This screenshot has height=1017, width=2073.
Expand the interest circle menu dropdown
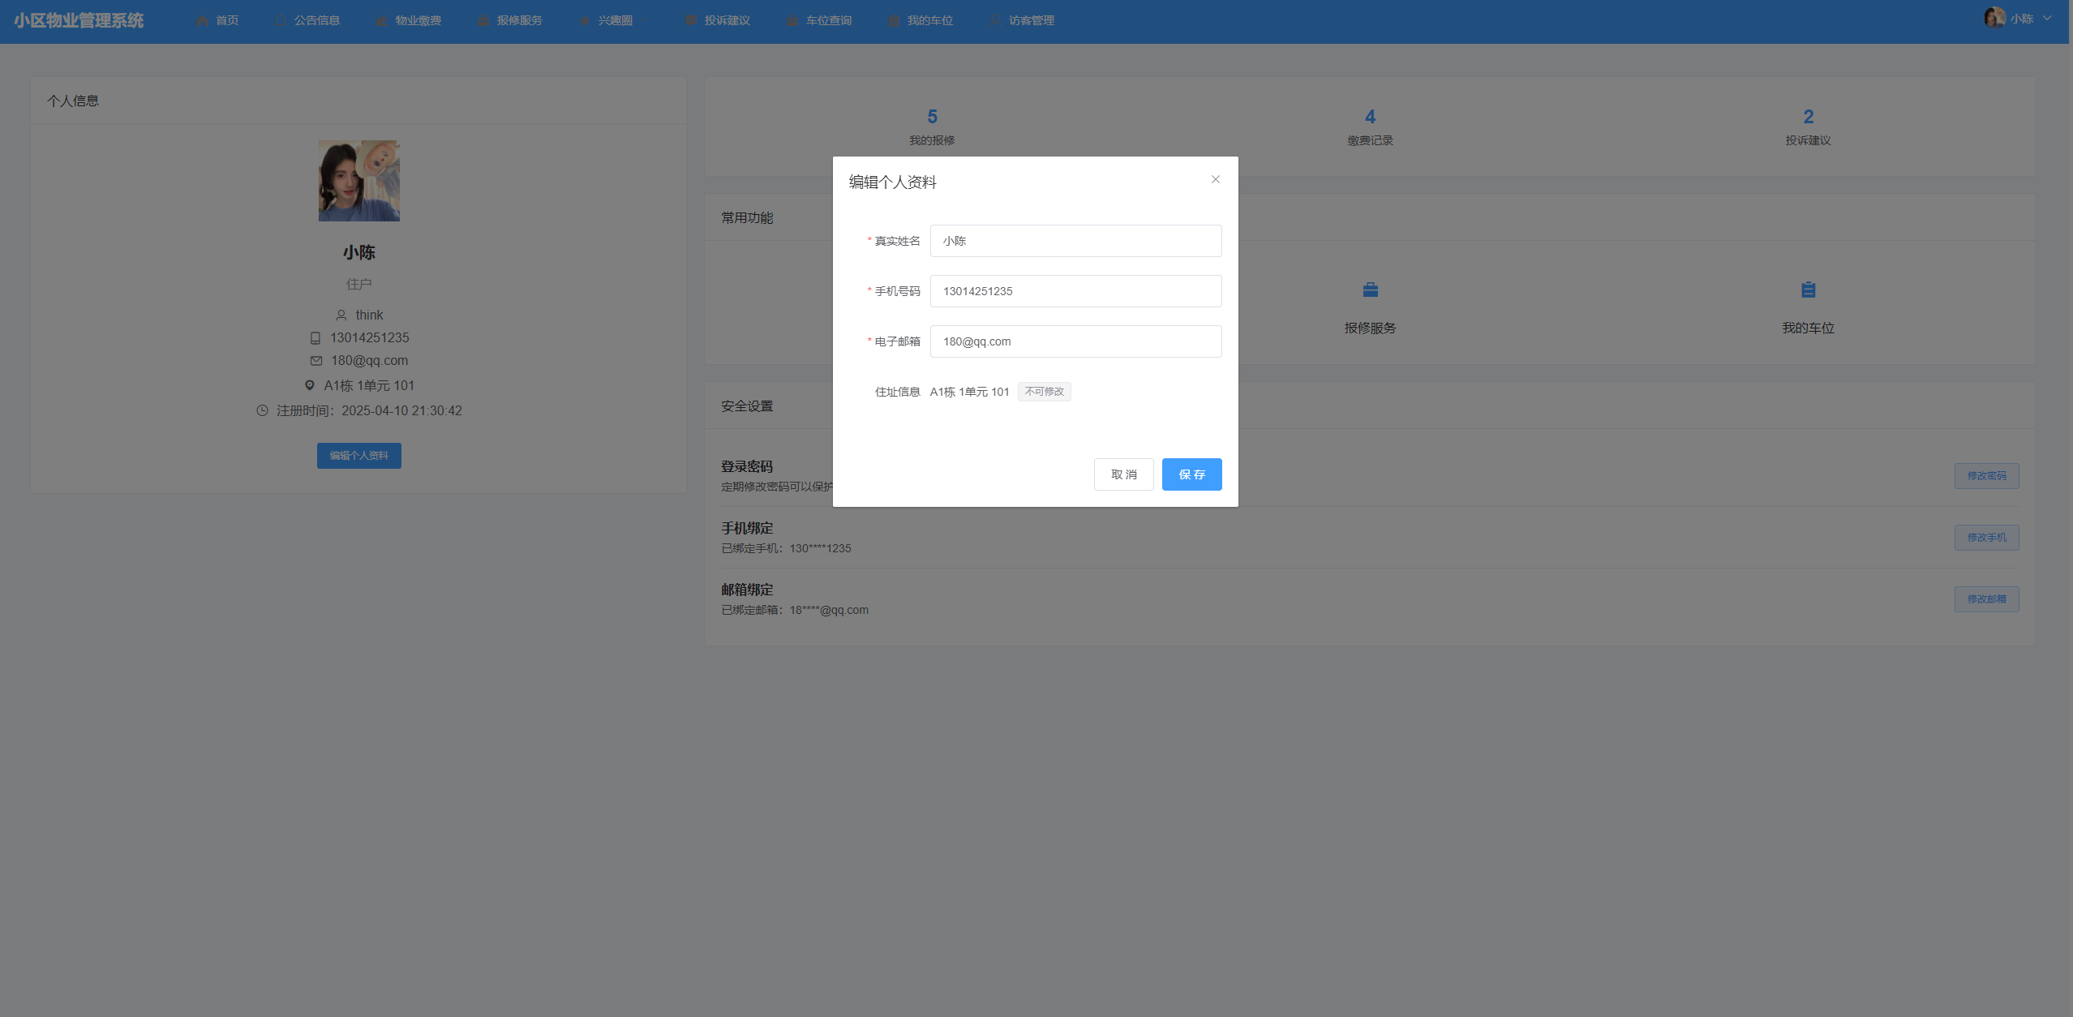[x=615, y=20]
